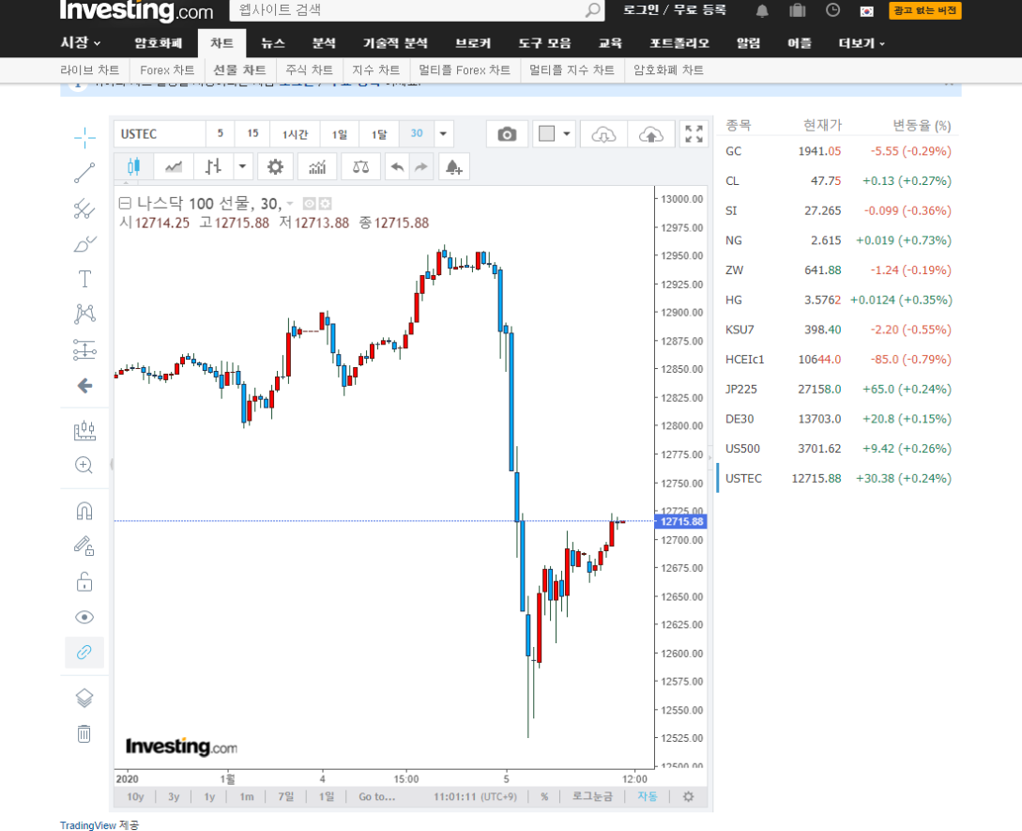The width and height of the screenshot is (1022, 831).
Task: Load chart layout from cloud
Action: click(x=603, y=134)
